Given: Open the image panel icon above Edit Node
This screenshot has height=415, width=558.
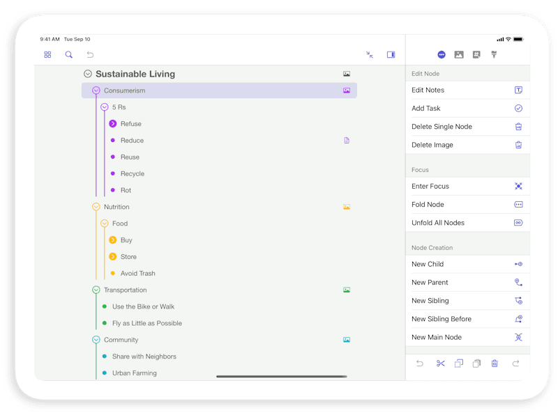Looking at the screenshot, I should point(458,54).
